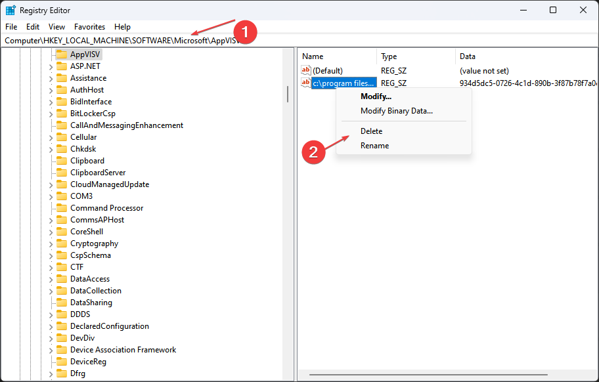Viewport: 599px width, 382px height.
Task: Click the Type column header
Action: pos(416,56)
